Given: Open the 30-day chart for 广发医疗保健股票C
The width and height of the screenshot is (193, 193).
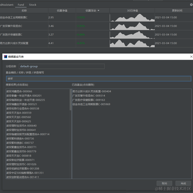Looking at the screenshot, I should pyautogui.click(x=132, y=35).
